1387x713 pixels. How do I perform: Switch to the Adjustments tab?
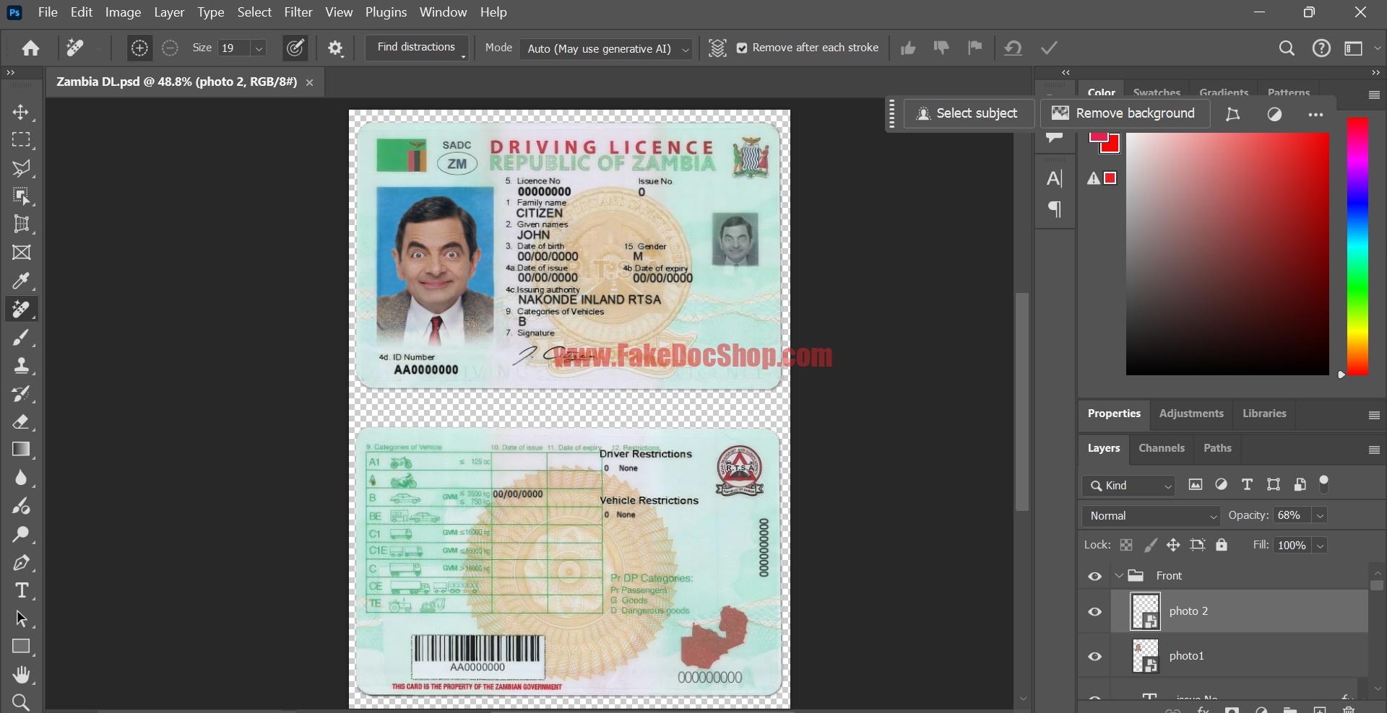(1191, 414)
